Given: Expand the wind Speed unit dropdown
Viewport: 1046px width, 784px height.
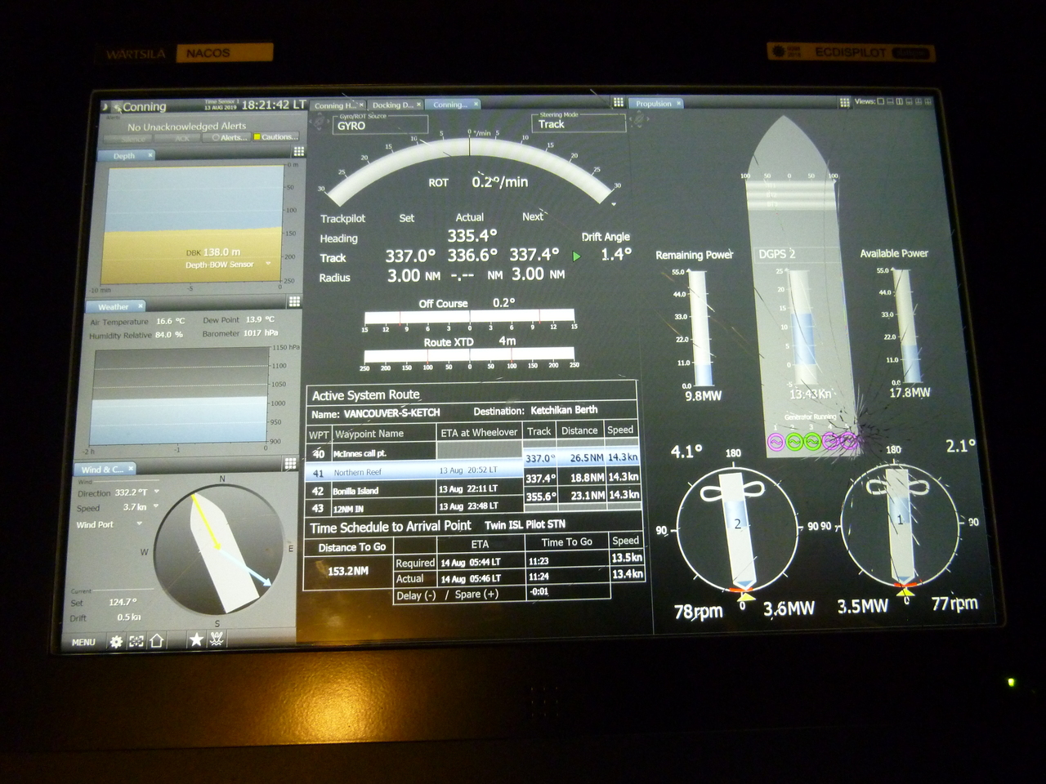Looking at the screenshot, I should tap(155, 507).
